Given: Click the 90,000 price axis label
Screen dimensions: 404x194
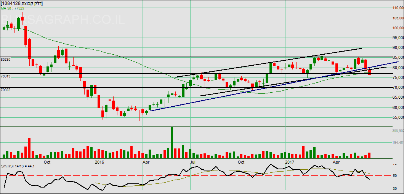Looking at the screenshot, I should pos(398,48).
